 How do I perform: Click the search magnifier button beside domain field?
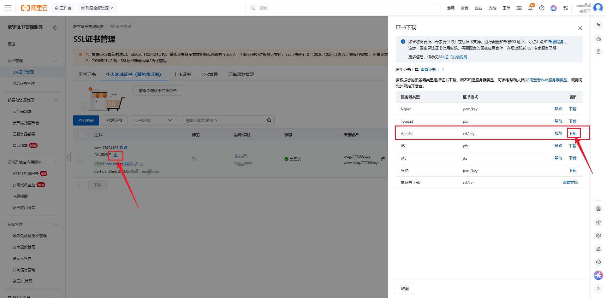269,120
